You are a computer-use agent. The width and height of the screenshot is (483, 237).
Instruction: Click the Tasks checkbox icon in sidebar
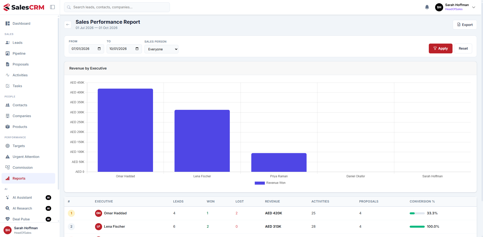(8, 86)
